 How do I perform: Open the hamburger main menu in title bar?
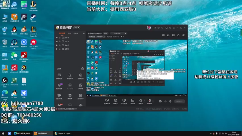pos(174,28)
